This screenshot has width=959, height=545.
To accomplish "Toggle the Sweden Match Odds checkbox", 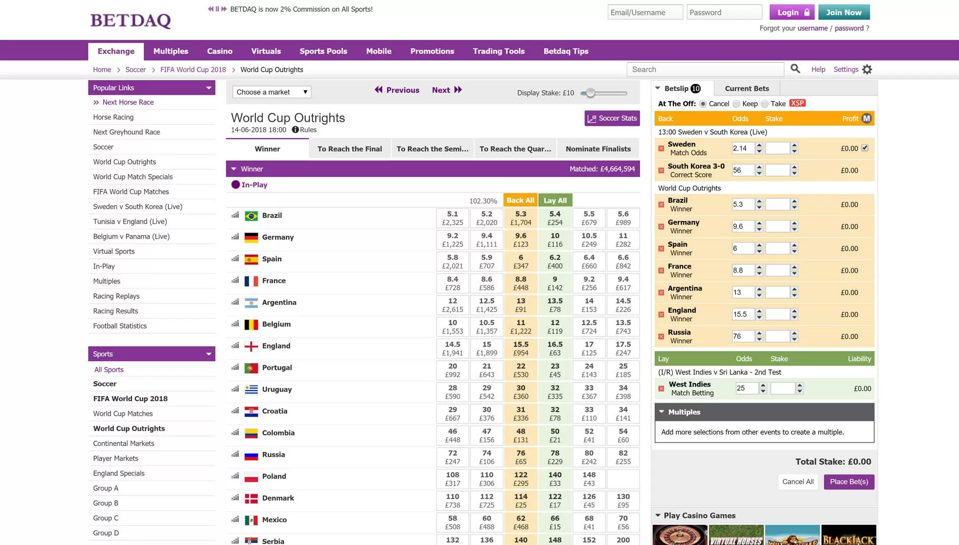I will pos(865,148).
